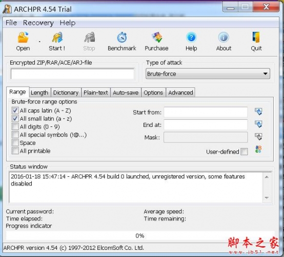Click the icon beside the End at field
Viewport: 284px width, 257px height.
(x=258, y=124)
